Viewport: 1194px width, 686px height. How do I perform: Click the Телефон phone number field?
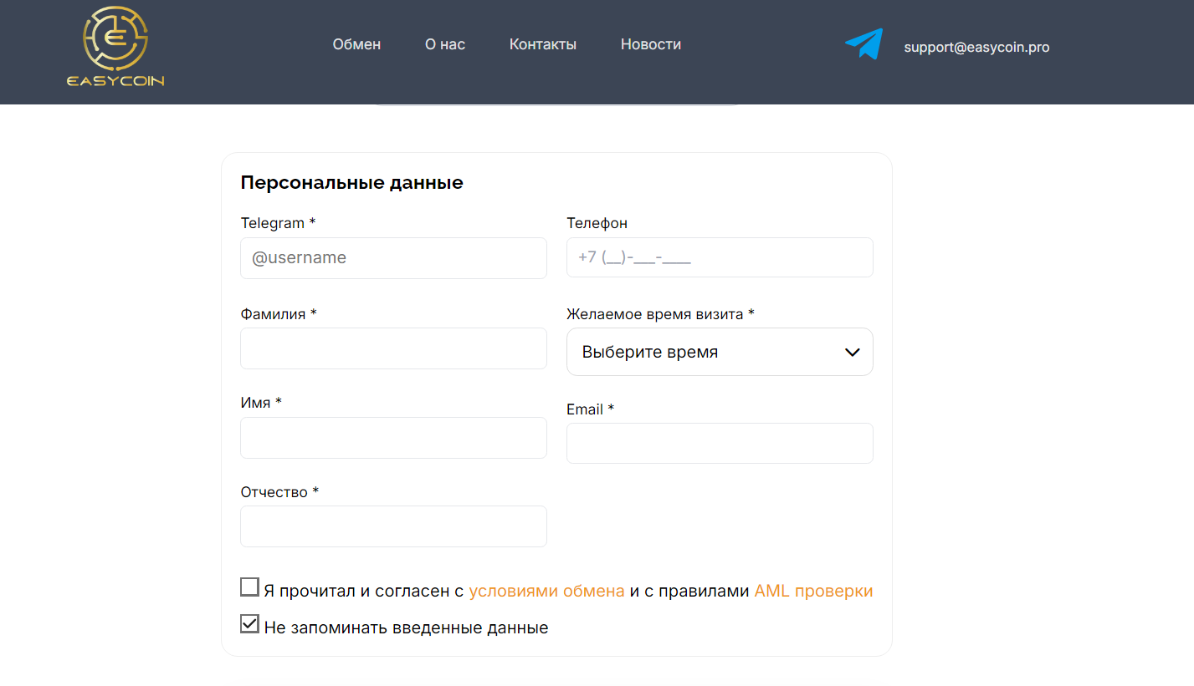720,257
